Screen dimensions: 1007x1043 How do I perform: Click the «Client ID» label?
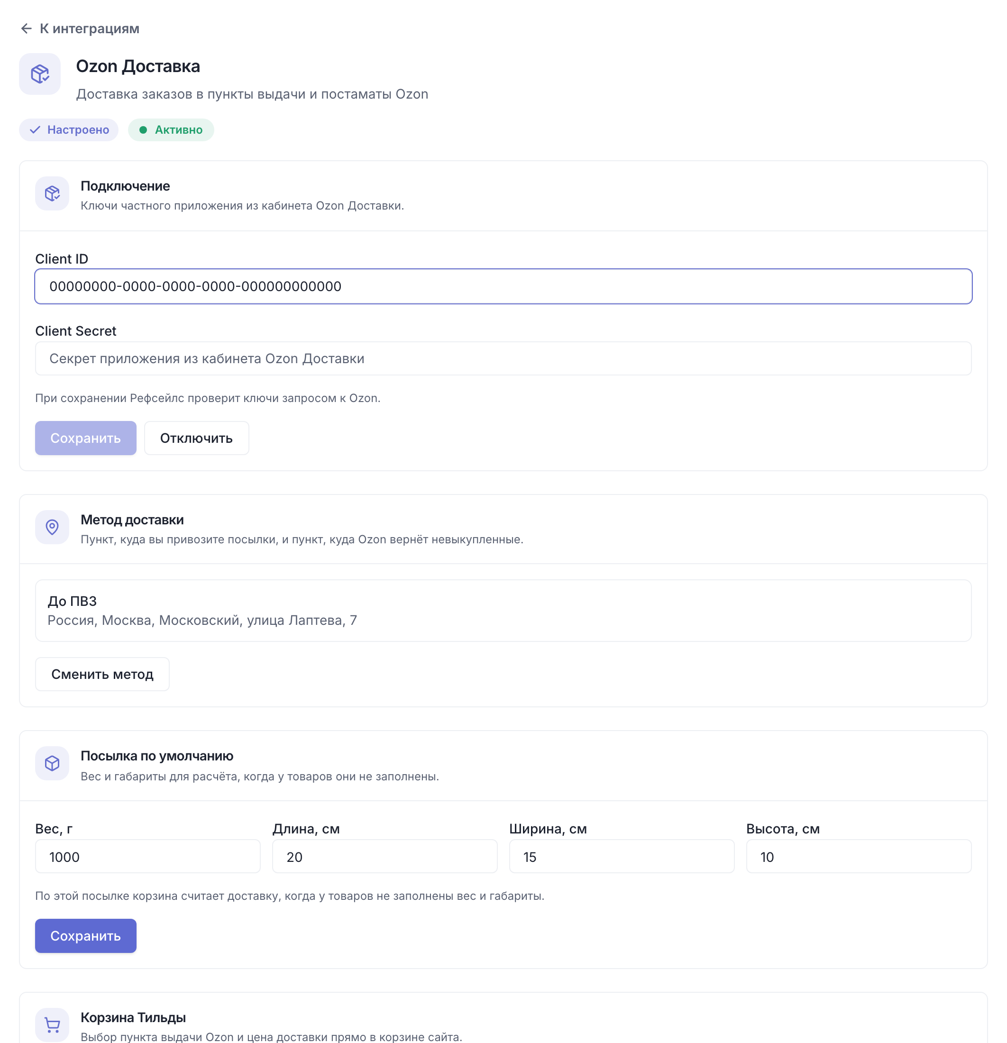pyautogui.click(x=62, y=259)
